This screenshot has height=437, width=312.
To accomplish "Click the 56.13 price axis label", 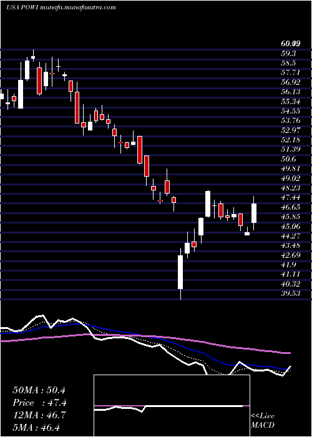I will pos(291,92).
